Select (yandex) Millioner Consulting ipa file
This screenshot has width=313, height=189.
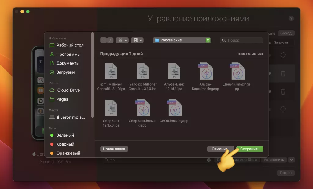pyautogui.click(x=142, y=77)
